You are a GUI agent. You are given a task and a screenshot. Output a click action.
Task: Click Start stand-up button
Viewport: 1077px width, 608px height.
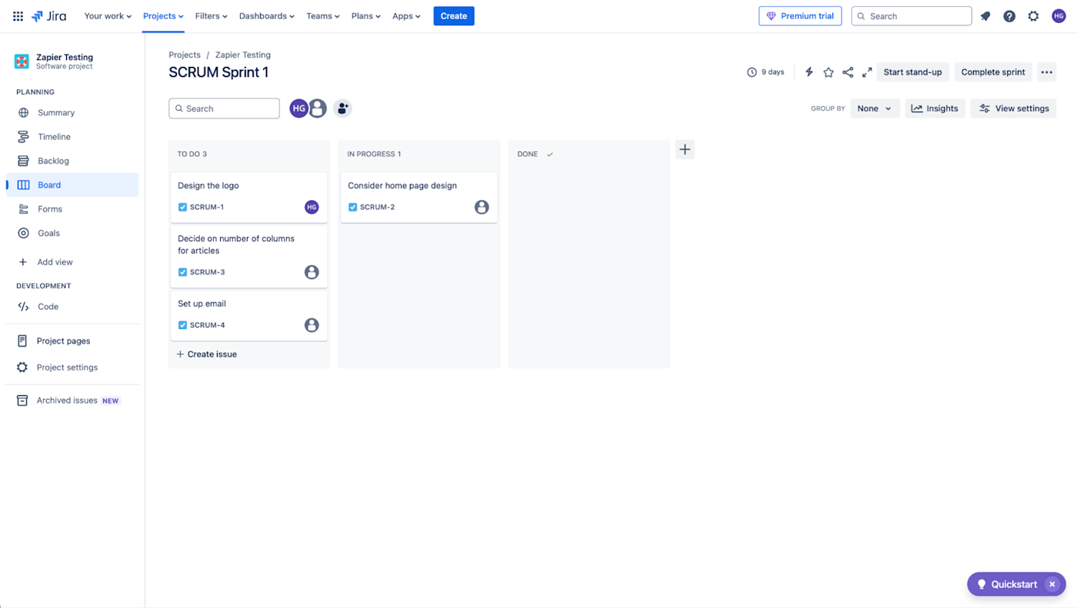point(912,72)
